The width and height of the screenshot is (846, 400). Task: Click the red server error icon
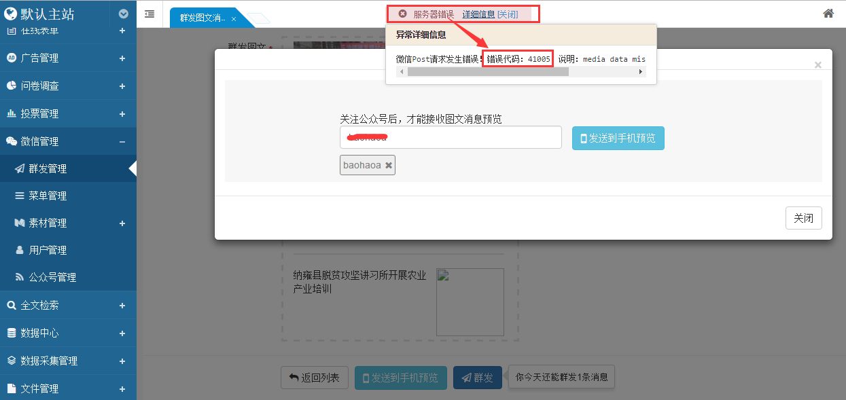pyautogui.click(x=402, y=14)
